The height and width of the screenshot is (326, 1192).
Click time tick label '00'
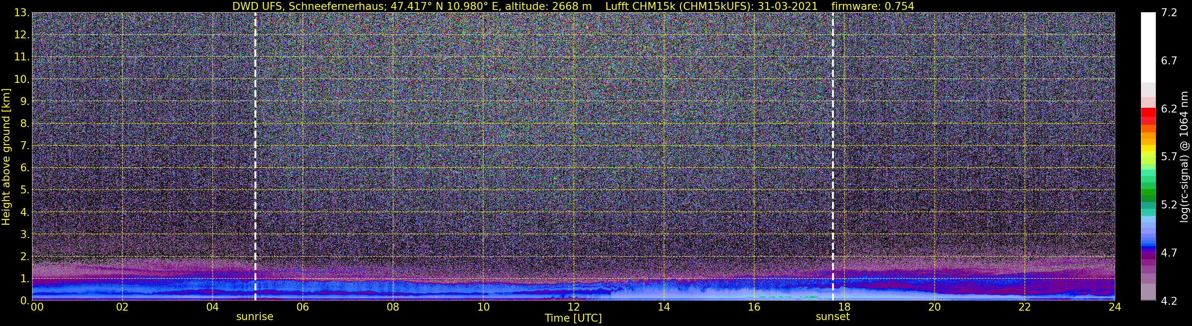tap(37, 307)
